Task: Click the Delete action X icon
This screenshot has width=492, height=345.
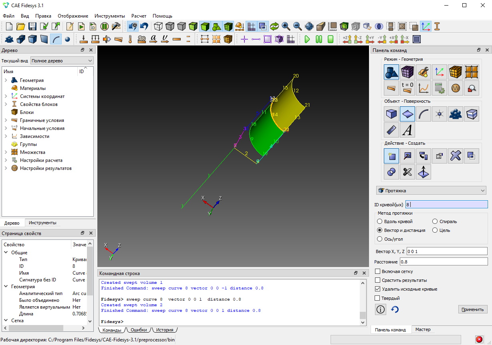Action: 456,156
